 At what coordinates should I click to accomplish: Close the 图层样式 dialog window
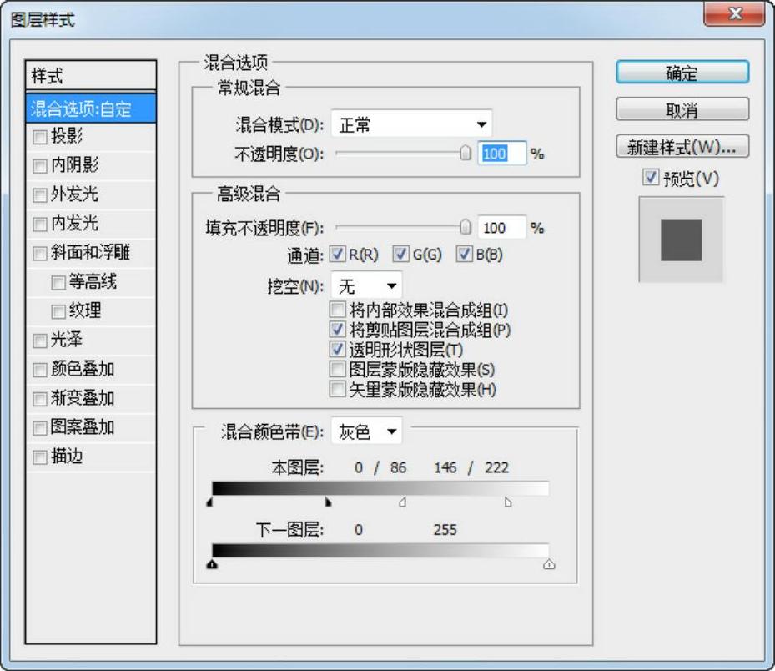735,15
